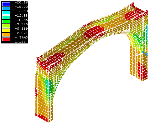
Task: Select the cyan -15.50 legend swatch
Action: pos(6,13)
